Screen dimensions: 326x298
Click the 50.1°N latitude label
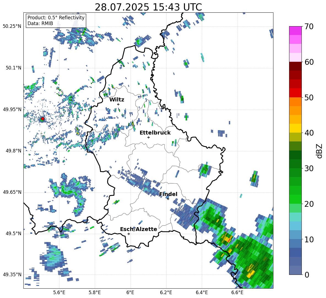13,68
